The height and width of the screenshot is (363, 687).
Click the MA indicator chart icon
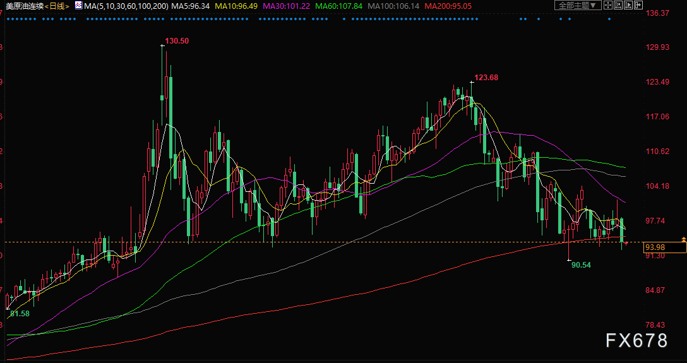click(x=78, y=5)
